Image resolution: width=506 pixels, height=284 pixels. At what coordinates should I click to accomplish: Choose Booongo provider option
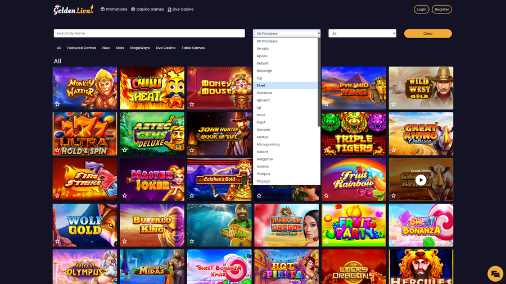[x=285, y=71]
